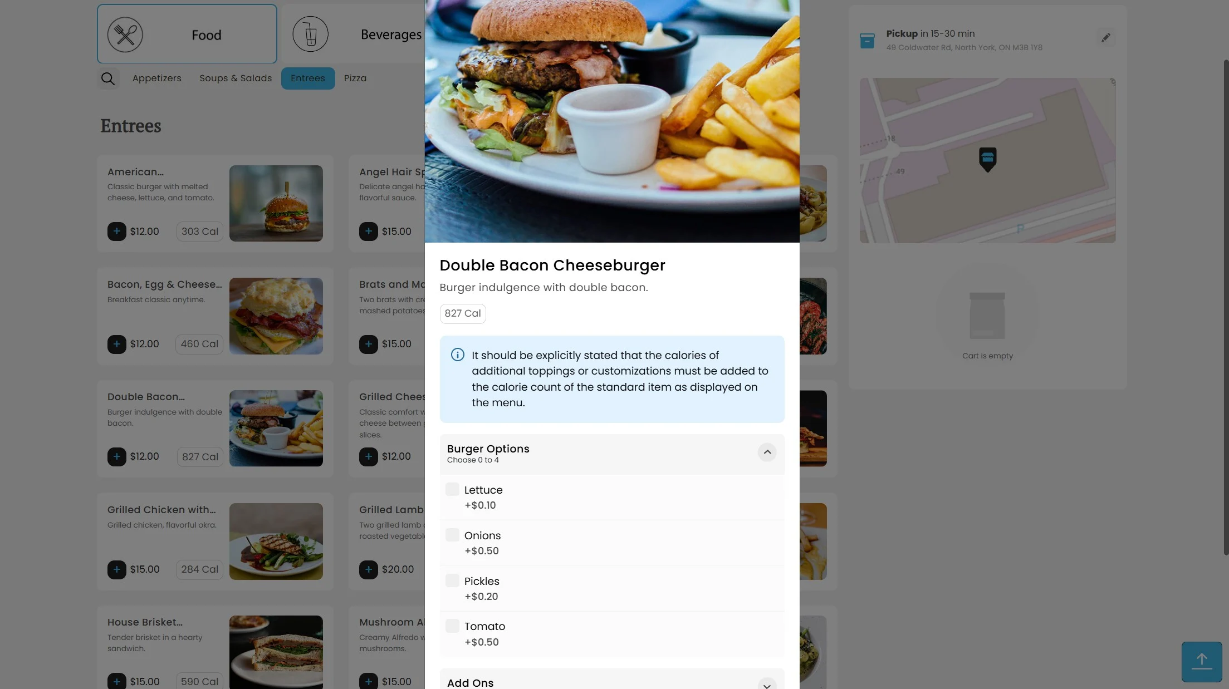Check the Pickles option
This screenshot has height=689, width=1229.
coord(452,581)
